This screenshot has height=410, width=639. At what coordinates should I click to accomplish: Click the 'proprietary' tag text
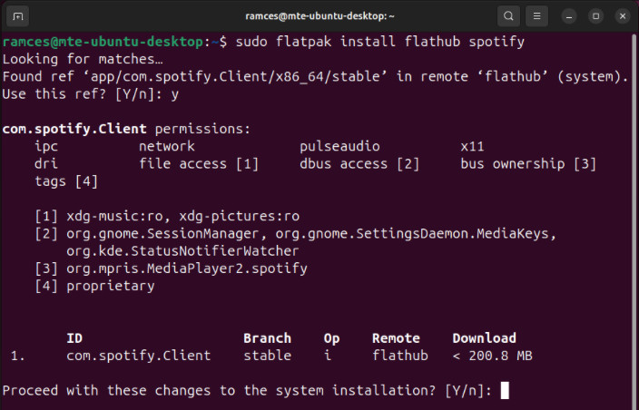[x=111, y=287]
